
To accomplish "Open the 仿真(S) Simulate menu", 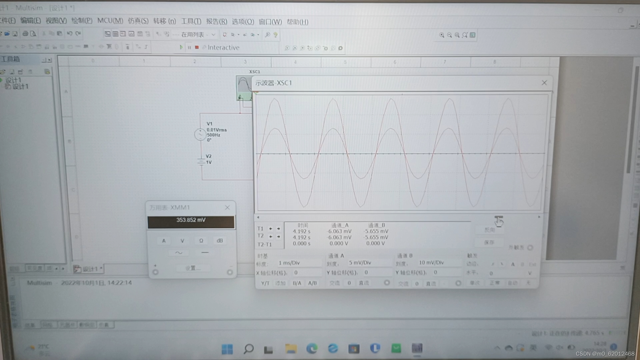I will (x=138, y=21).
